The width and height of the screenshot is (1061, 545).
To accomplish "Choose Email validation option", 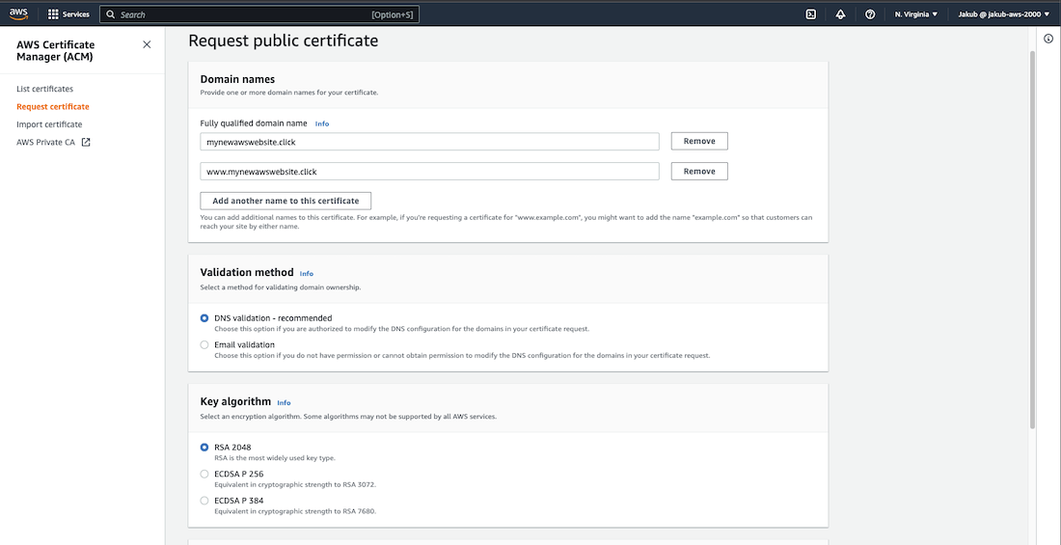I will point(204,344).
